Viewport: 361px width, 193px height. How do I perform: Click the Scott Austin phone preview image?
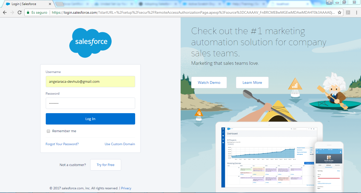[x=329, y=167]
